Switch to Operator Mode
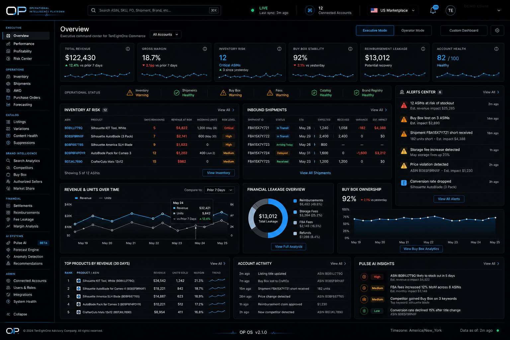510x340 pixels. pyautogui.click(x=413, y=30)
